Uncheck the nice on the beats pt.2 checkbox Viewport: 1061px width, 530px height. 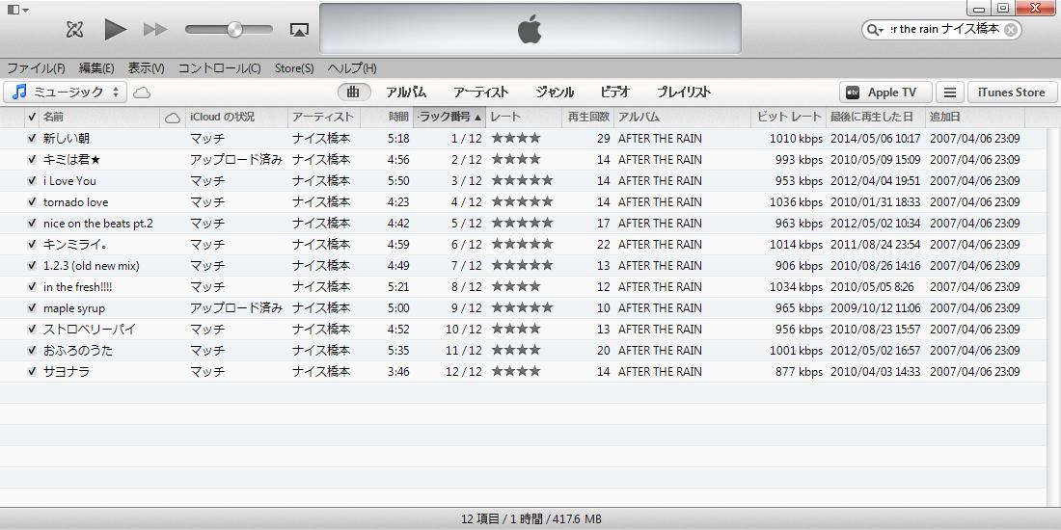tap(32, 224)
